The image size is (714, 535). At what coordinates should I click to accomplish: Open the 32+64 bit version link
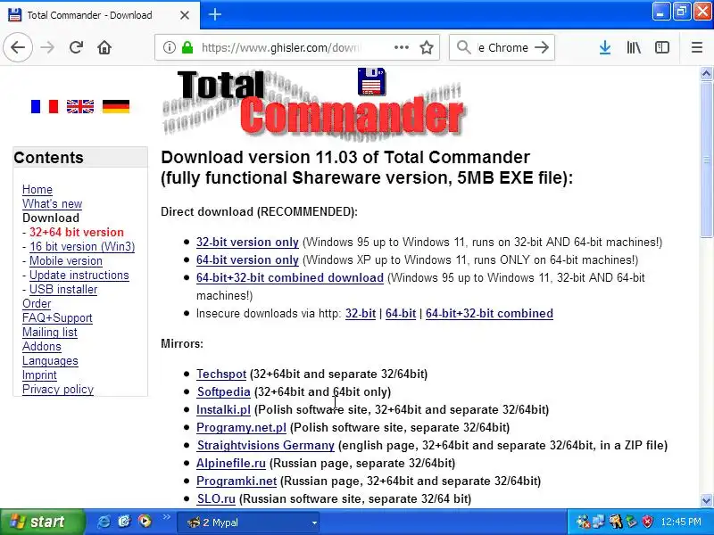click(x=77, y=232)
